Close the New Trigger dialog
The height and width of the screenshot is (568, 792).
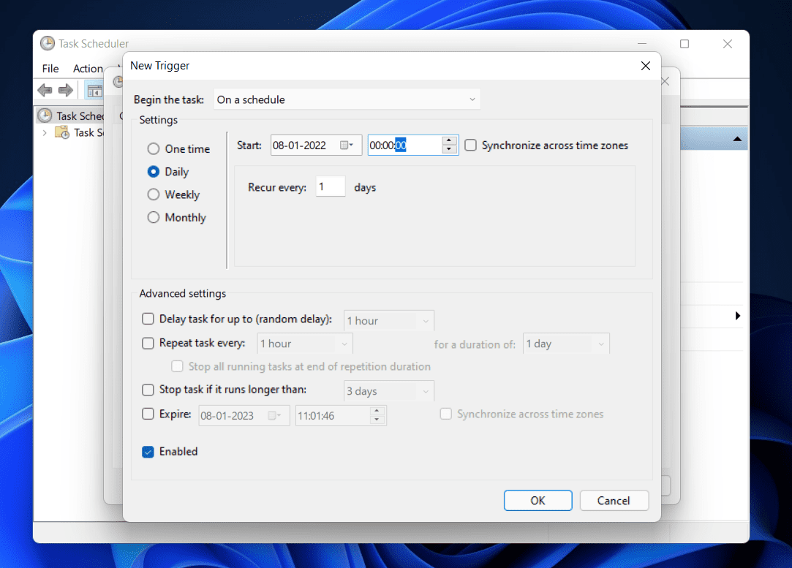tap(646, 66)
